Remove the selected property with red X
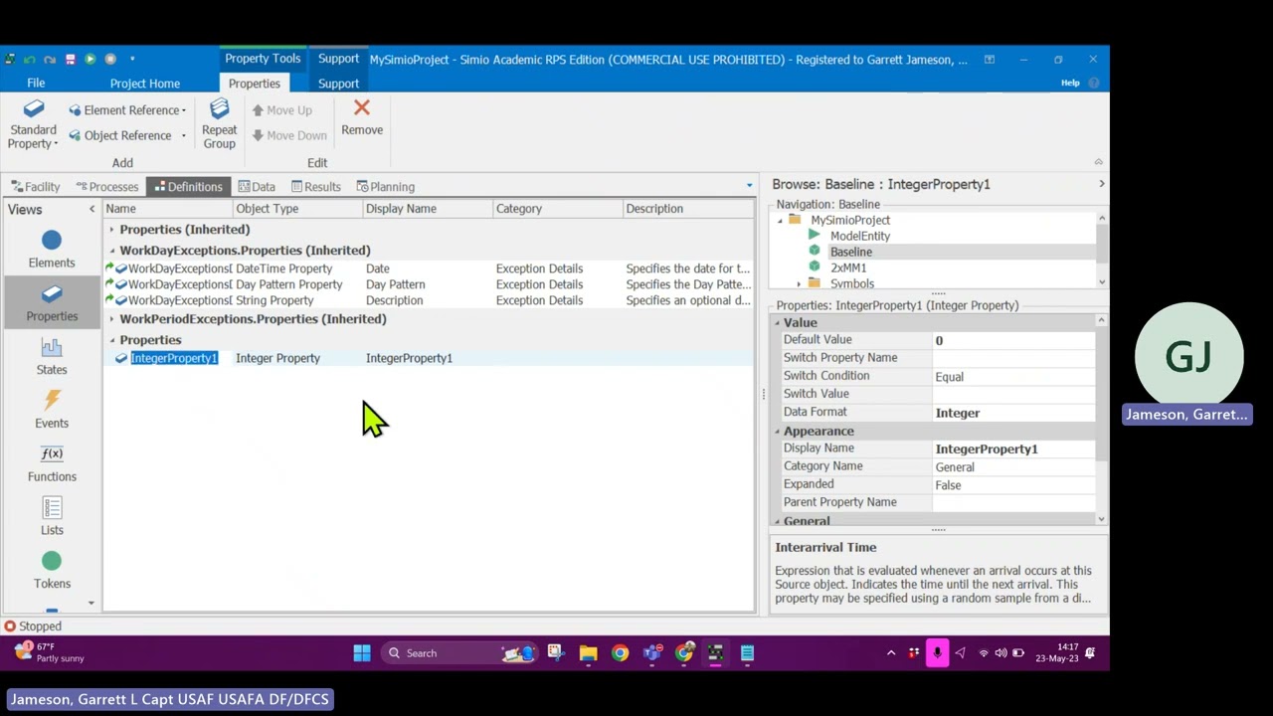The image size is (1273, 716). click(362, 117)
